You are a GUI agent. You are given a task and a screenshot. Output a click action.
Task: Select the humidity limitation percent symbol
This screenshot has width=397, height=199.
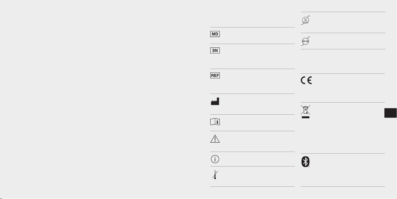(x=305, y=20)
